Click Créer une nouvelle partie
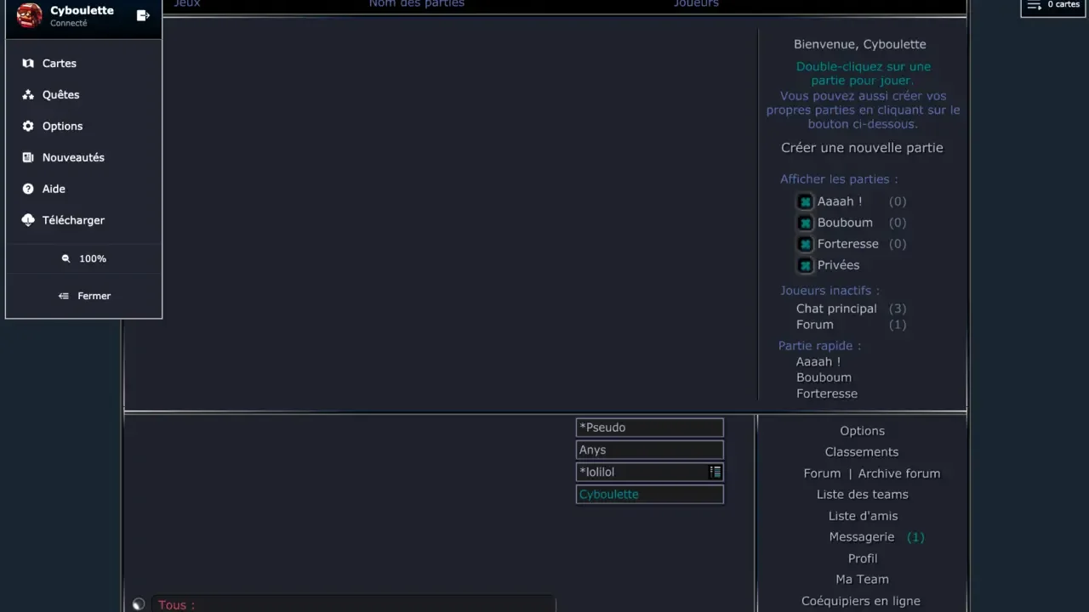 coord(862,148)
